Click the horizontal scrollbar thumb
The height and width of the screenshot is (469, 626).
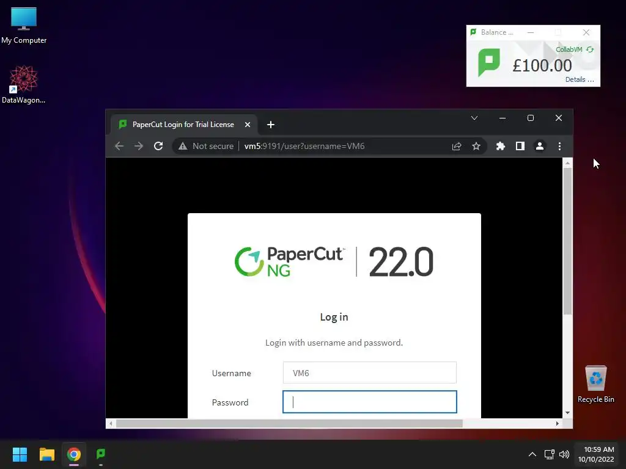tap(289, 424)
